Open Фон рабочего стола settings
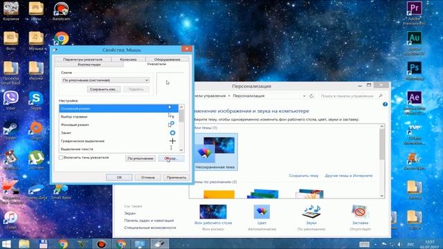This screenshot has width=443, height=249. 213,217
